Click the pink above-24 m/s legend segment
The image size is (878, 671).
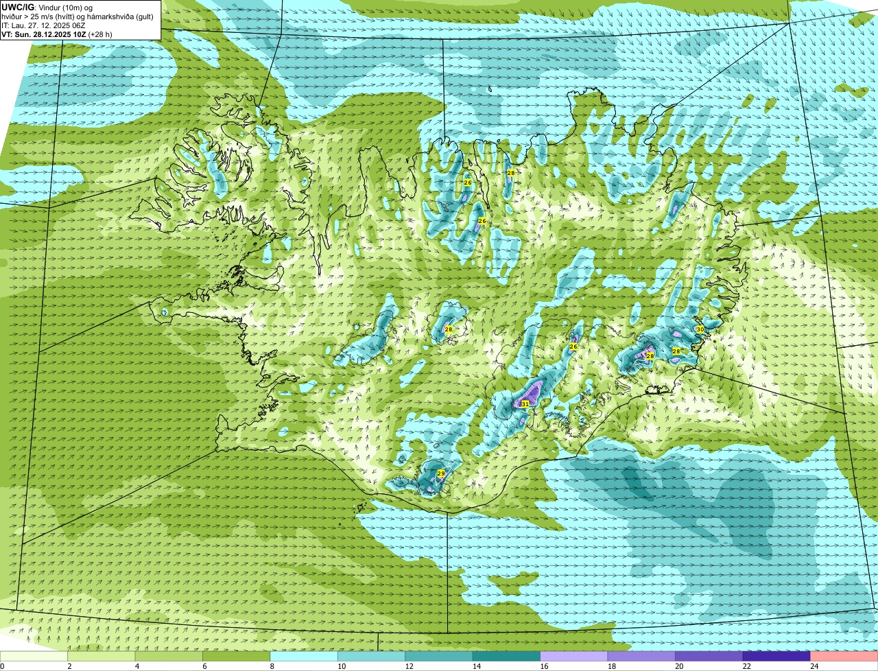[844, 657]
